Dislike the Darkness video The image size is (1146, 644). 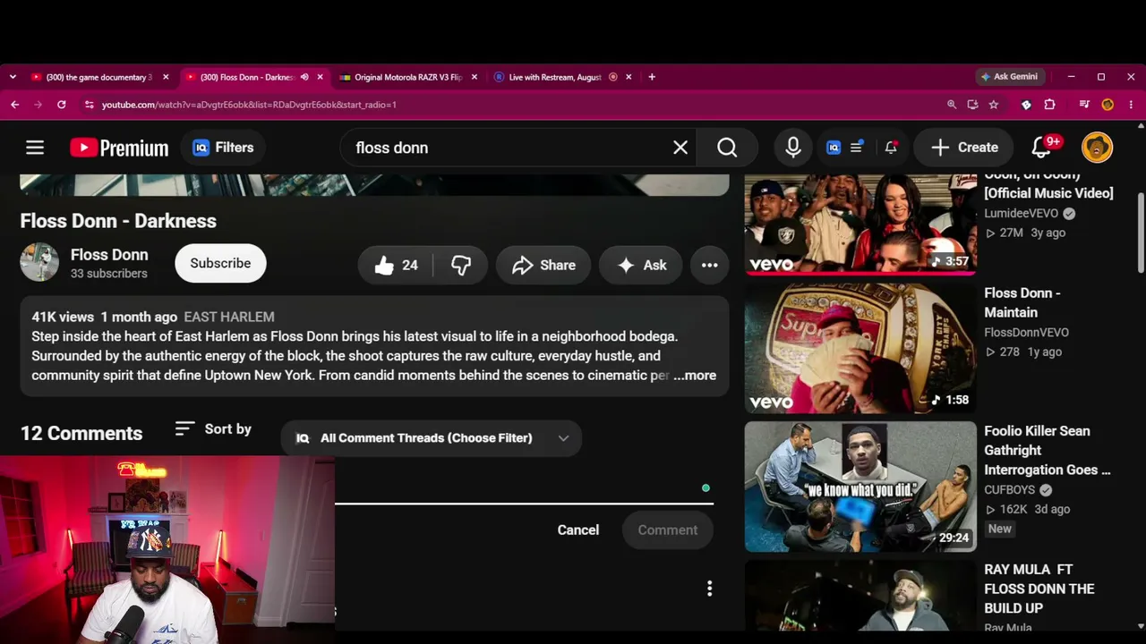(461, 265)
